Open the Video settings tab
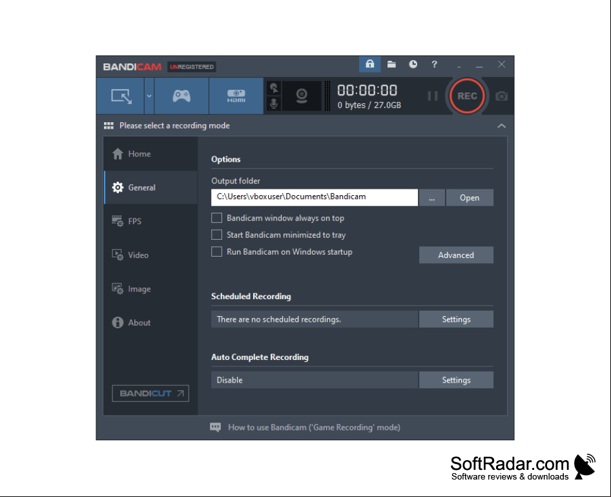 pyautogui.click(x=150, y=255)
